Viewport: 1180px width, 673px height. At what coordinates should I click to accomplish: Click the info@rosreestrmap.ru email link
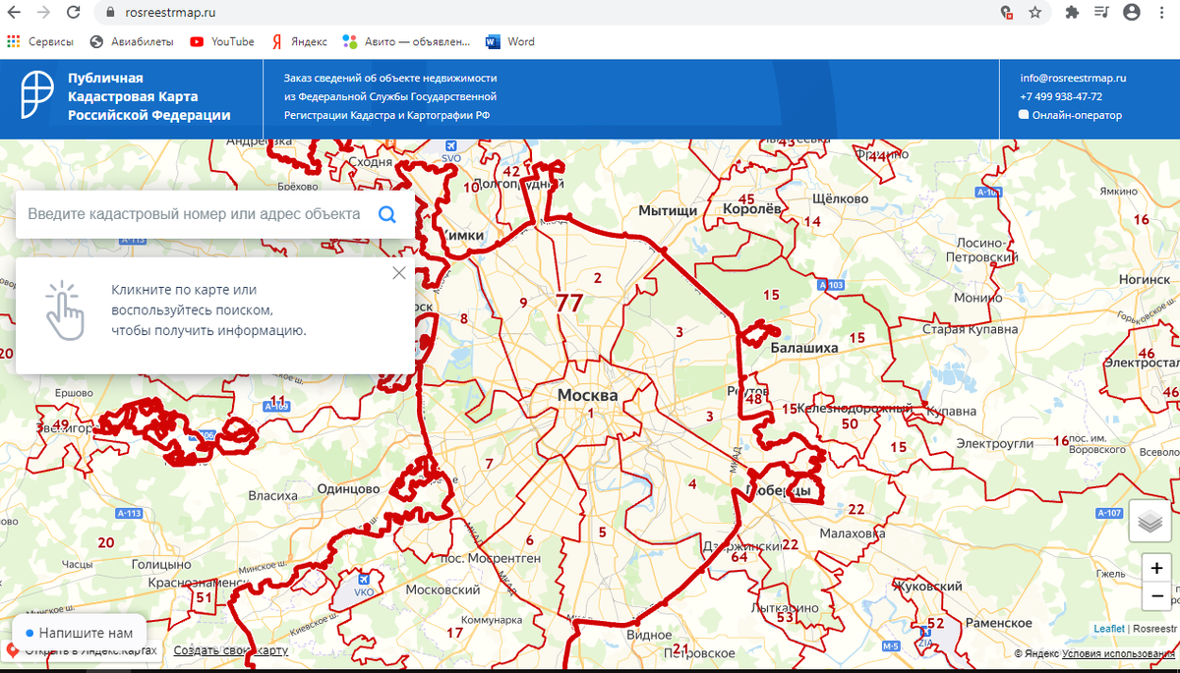pos(1073,78)
